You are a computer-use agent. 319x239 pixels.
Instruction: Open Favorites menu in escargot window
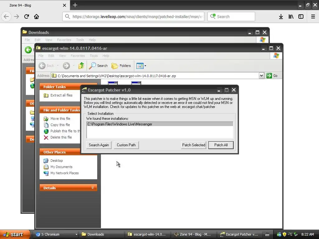pos(78,56)
